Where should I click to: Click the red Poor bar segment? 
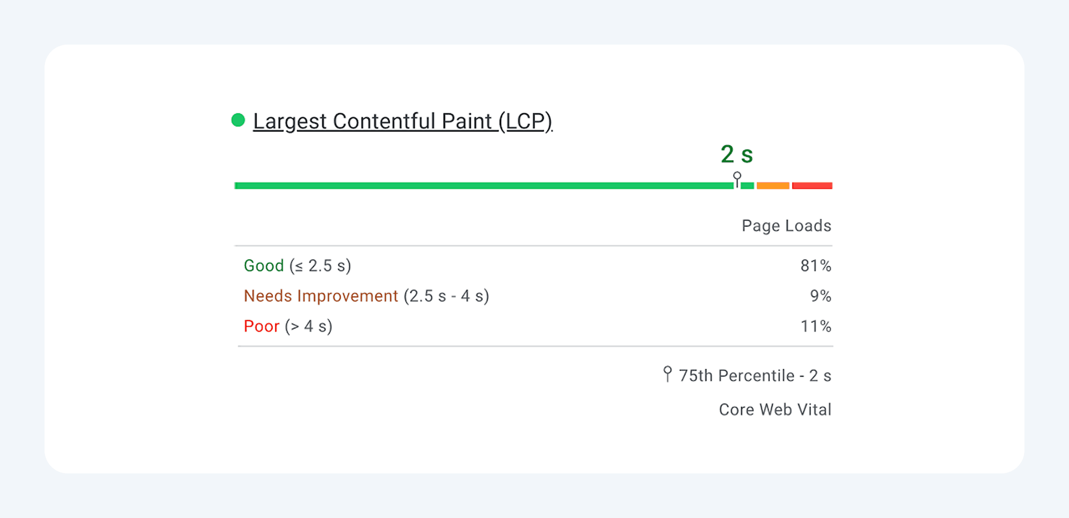tap(812, 185)
